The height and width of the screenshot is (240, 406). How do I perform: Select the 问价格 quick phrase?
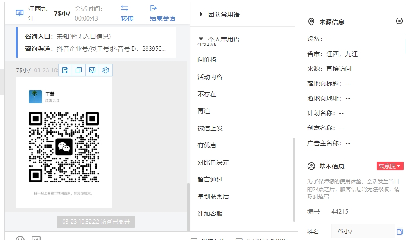pos(207,59)
